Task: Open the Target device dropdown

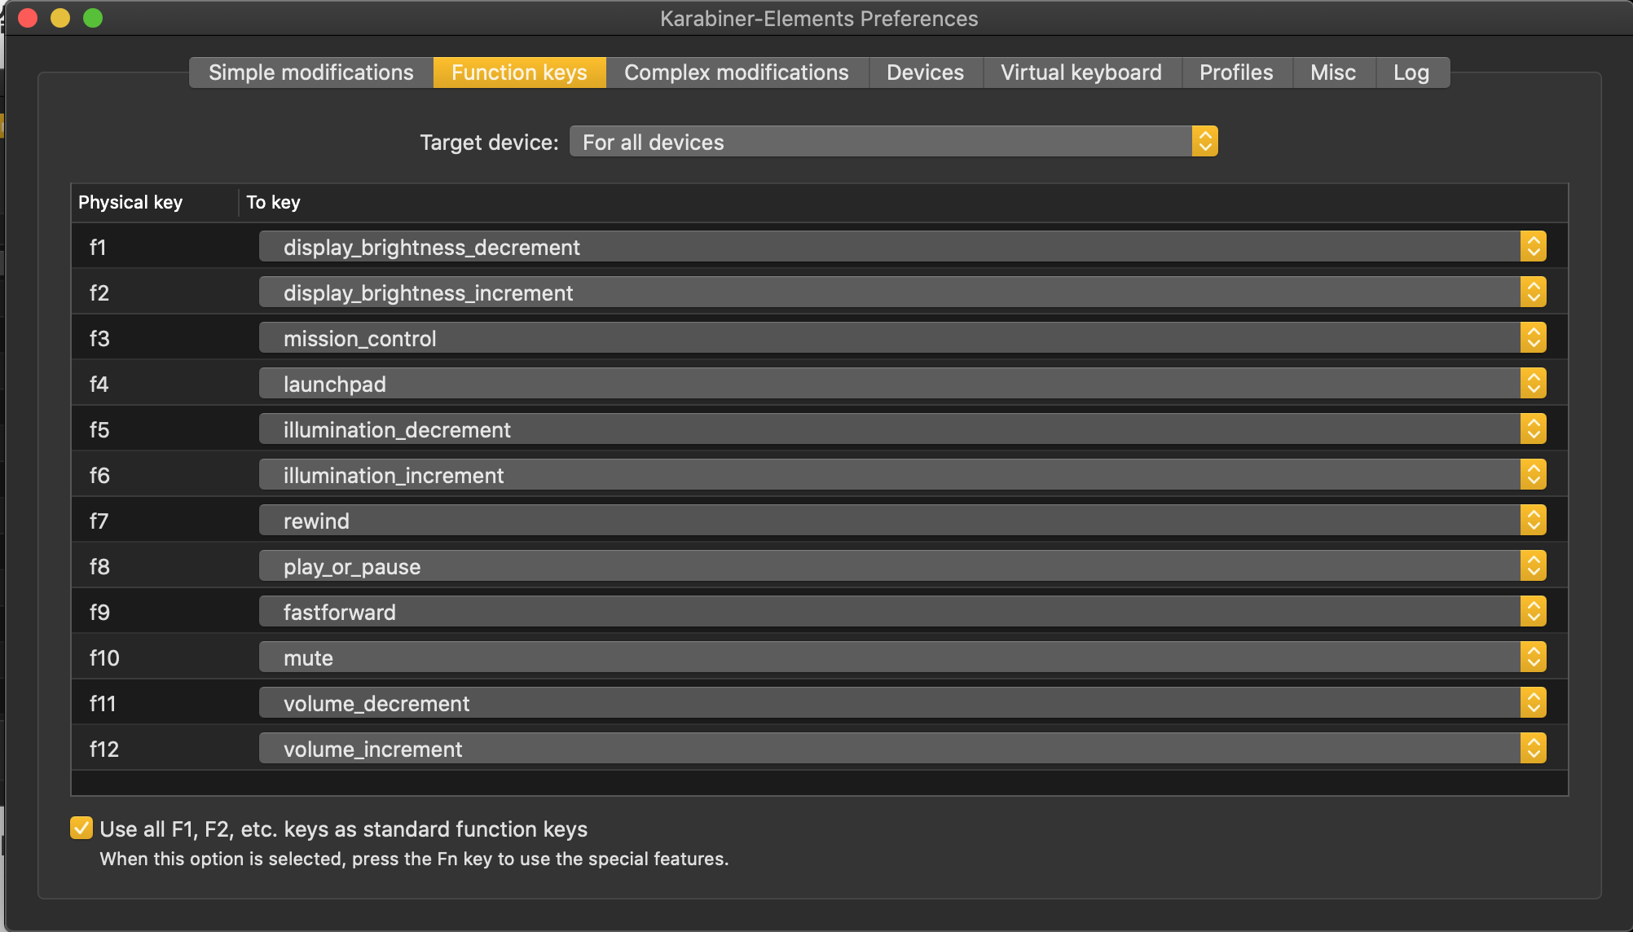Action: tap(893, 142)
